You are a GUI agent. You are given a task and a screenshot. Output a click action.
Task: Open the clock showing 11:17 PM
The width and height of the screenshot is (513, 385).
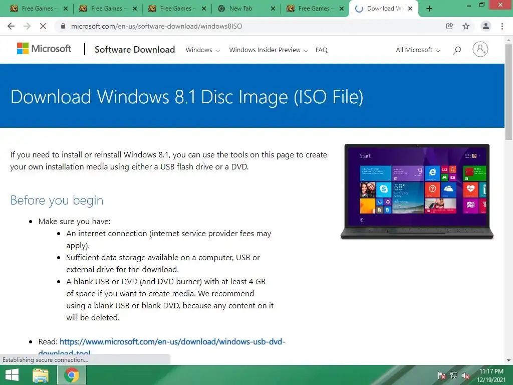491,375
